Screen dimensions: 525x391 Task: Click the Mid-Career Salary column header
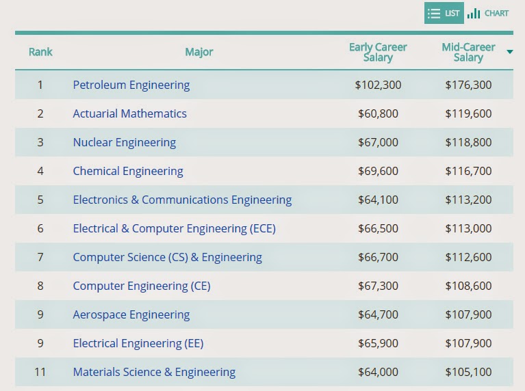click(468, 52)
